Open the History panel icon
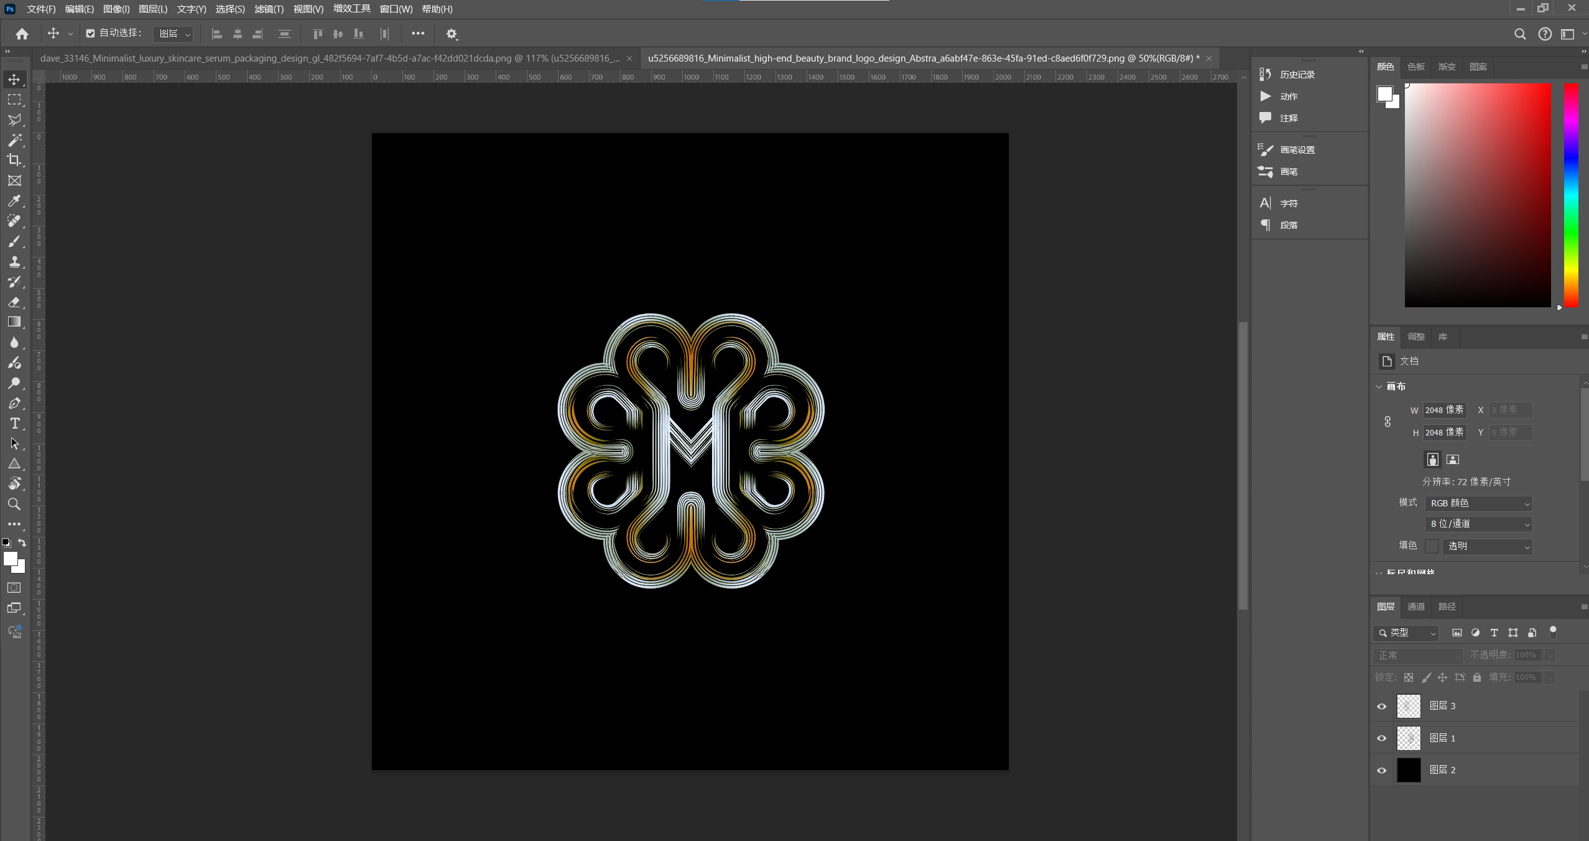This screenshot has width=1589, height=841. [1265, 75]
